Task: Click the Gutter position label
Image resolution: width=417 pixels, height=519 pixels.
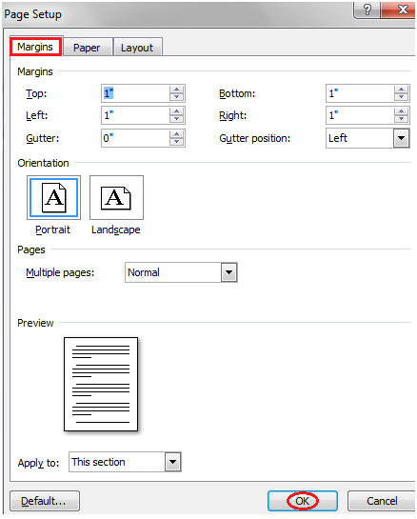Action: (255, 138)
